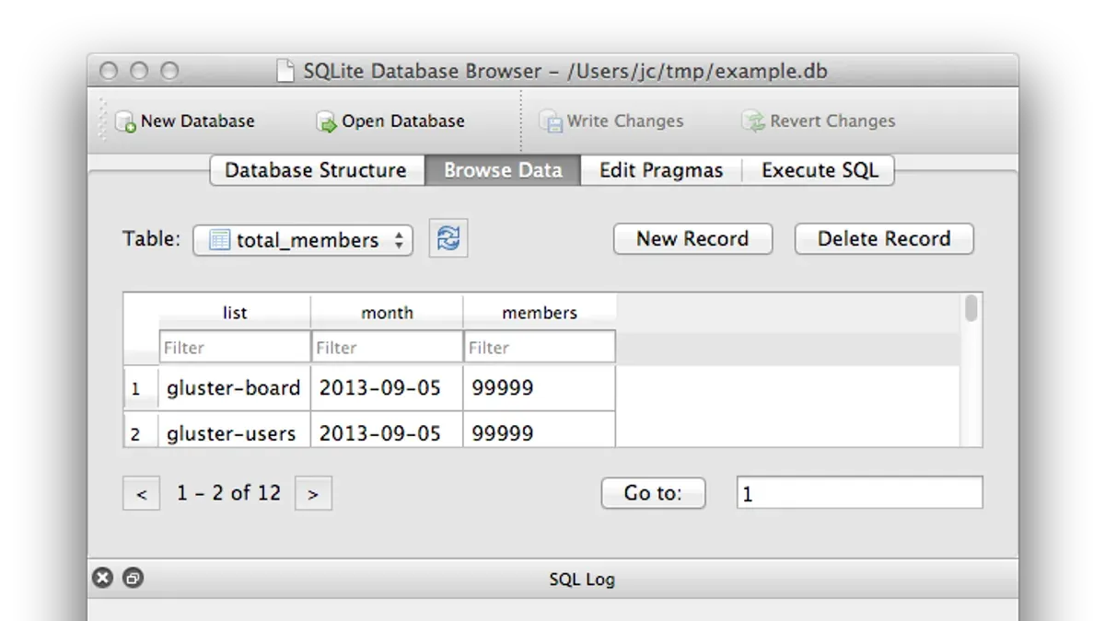
Task: Click the document icon in the title bar
Action: point(286,71)
